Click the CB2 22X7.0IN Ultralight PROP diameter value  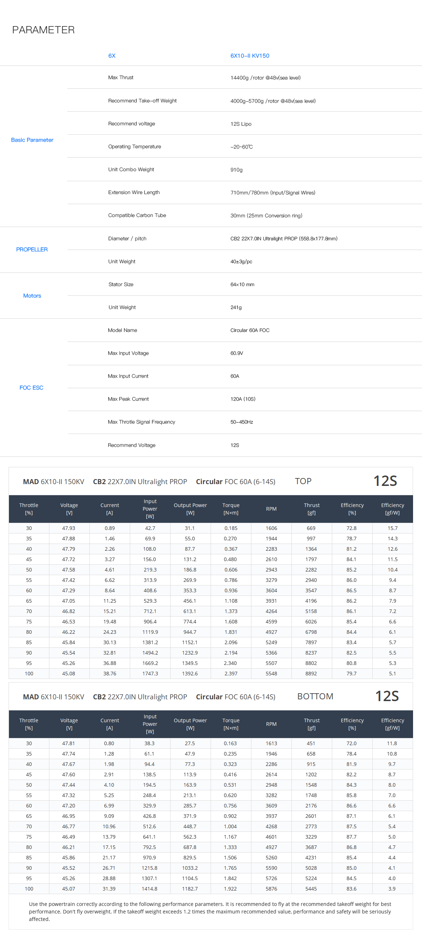284,238
